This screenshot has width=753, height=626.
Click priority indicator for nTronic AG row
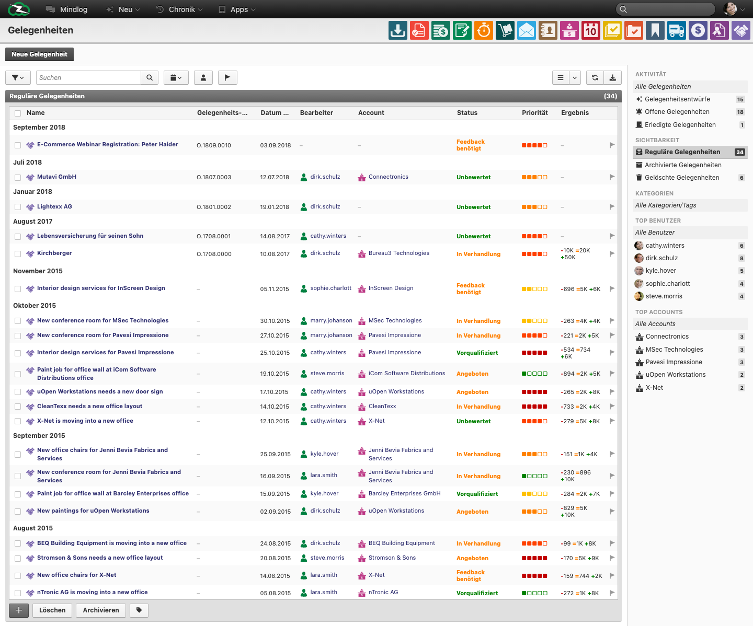[x=534, y=593]
